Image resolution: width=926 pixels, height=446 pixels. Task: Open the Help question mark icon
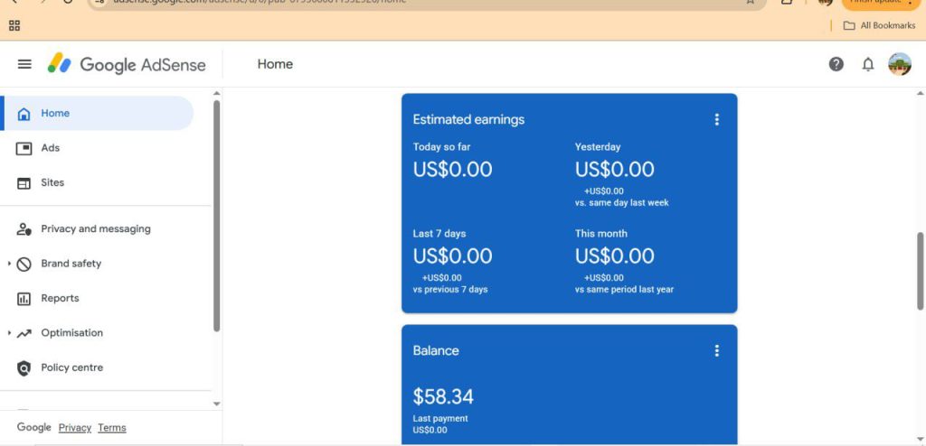[836, 64]
